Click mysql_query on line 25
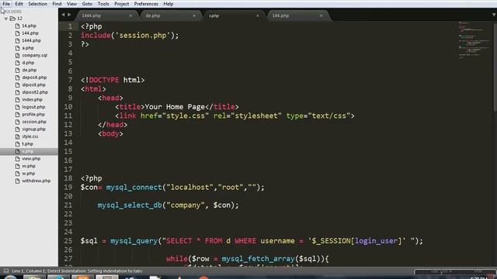This screenshot has width=497, height=279. tap(134, 241)
